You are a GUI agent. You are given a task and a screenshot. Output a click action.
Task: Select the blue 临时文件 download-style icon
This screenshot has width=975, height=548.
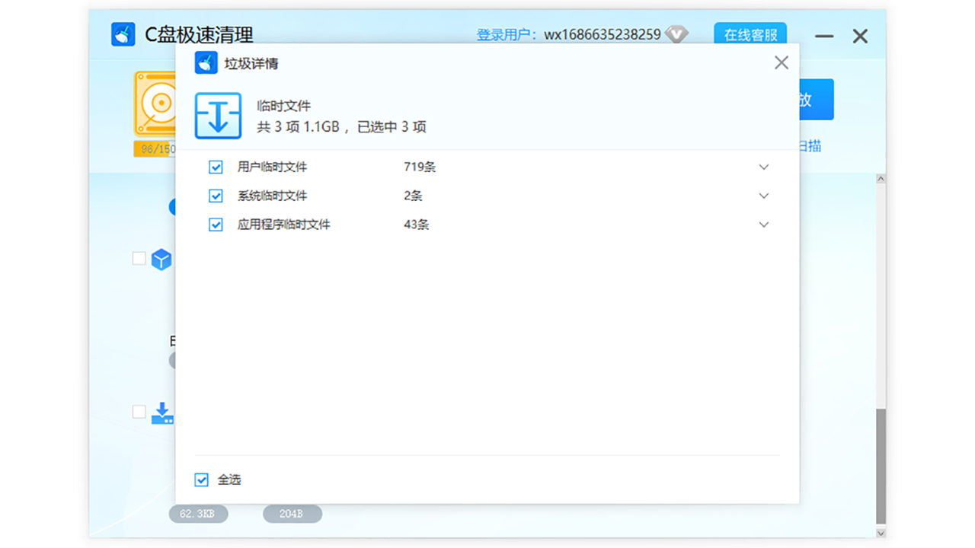[219, 114]
